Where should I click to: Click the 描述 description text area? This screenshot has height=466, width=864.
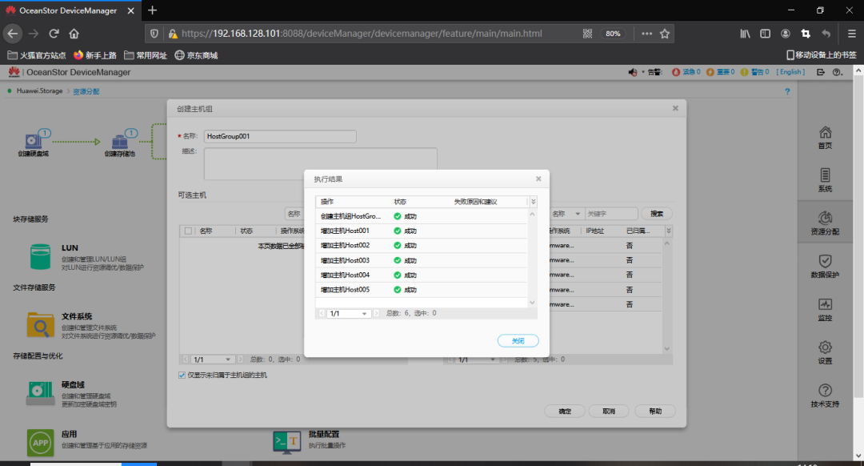pos(320,164)
